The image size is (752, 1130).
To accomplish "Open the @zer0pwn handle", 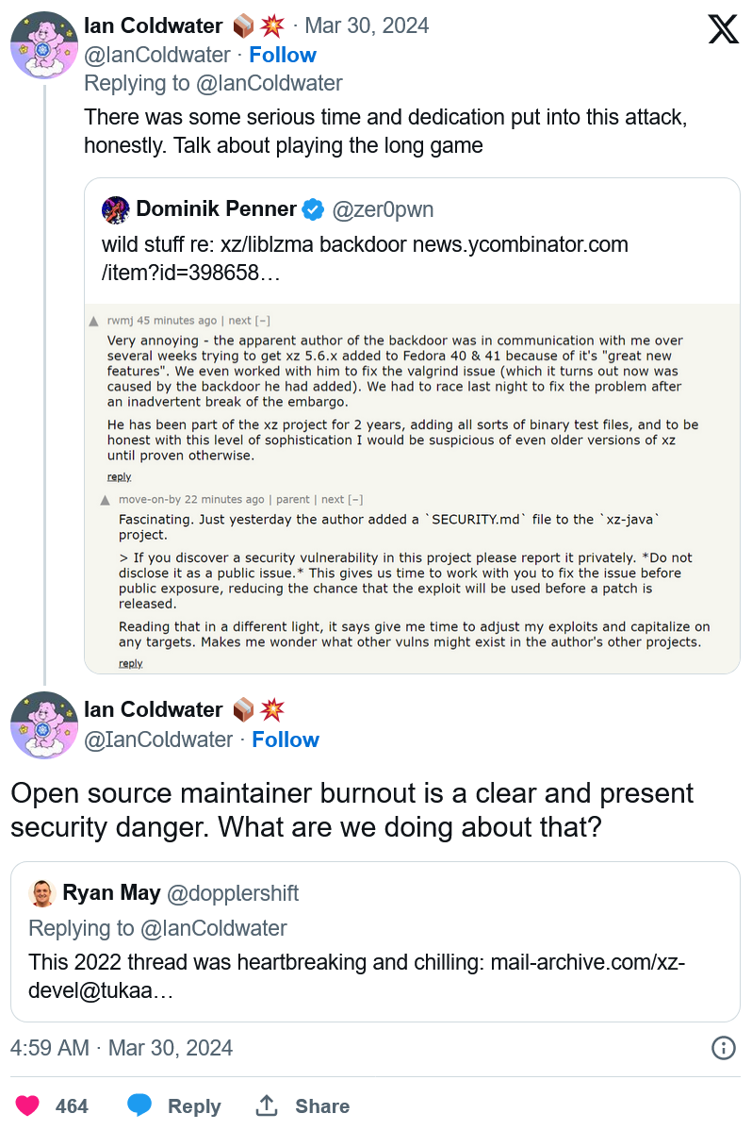I will click(x=383, y=209).
